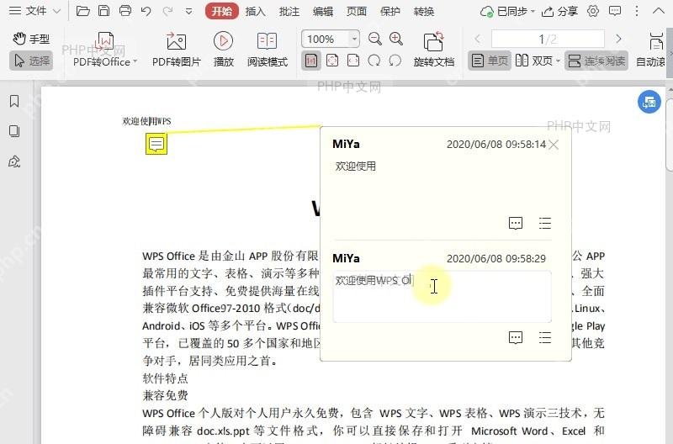Screen dimensions: 673x444
Task: Open the more options vertical dots
Action: [637, 11]
